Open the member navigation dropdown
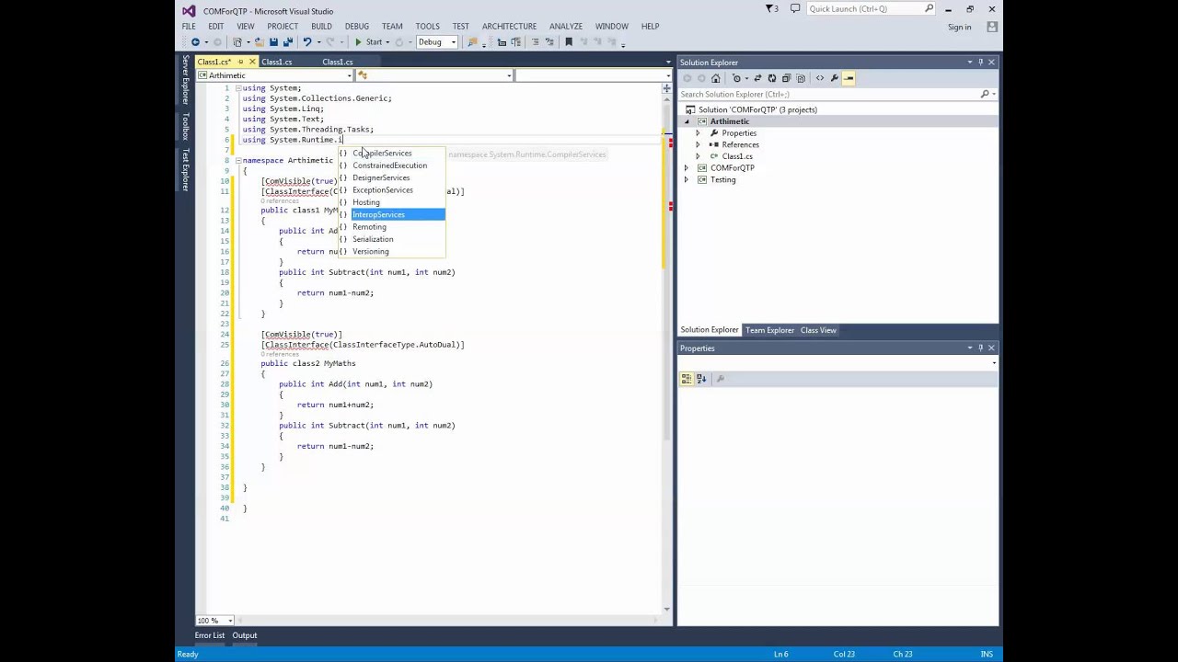 [x=509, y=75]
